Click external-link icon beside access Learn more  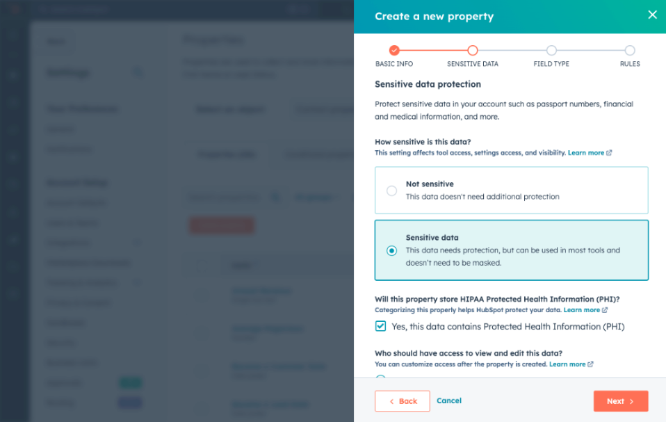coord(590,364)
